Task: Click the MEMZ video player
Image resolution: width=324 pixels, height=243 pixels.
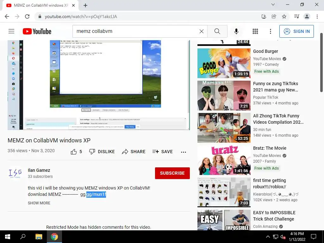Action: [99, 85]
